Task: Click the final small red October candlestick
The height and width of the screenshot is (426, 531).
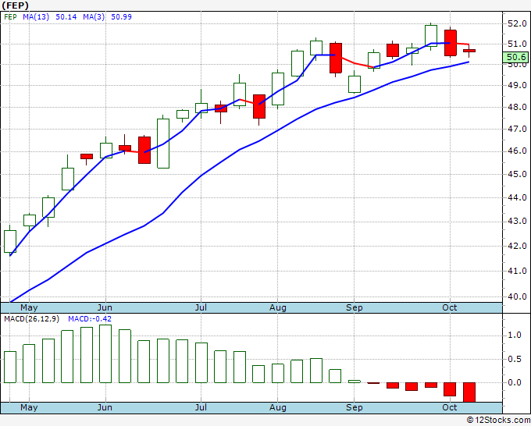Action: [469, 51]
